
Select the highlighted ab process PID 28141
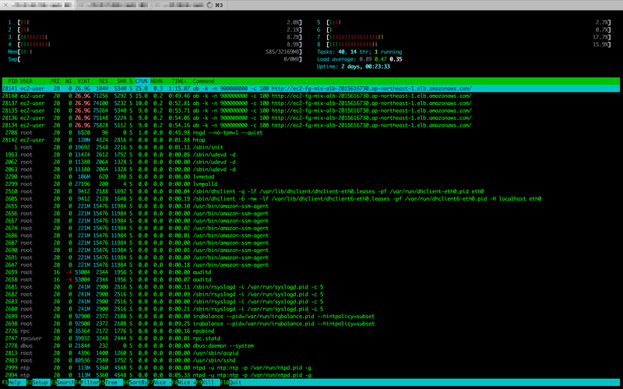tap(311, 89)
